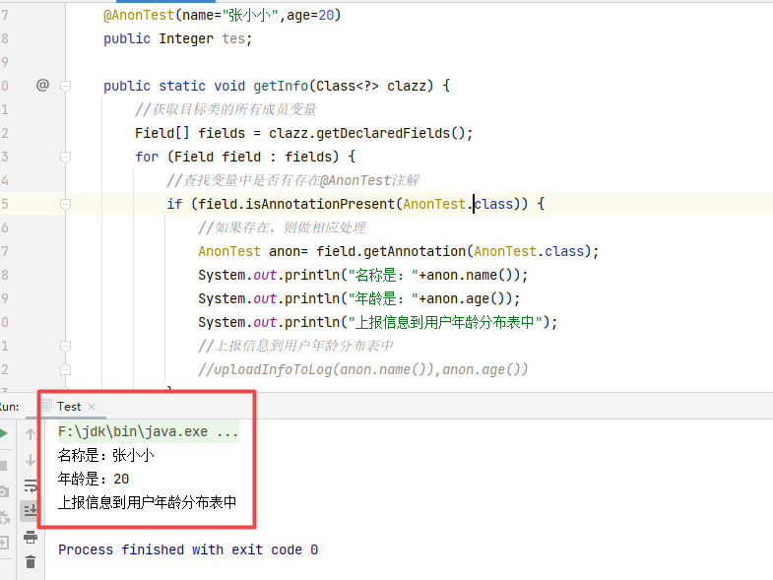Select the Test tab in Run panel

(69, 407)
